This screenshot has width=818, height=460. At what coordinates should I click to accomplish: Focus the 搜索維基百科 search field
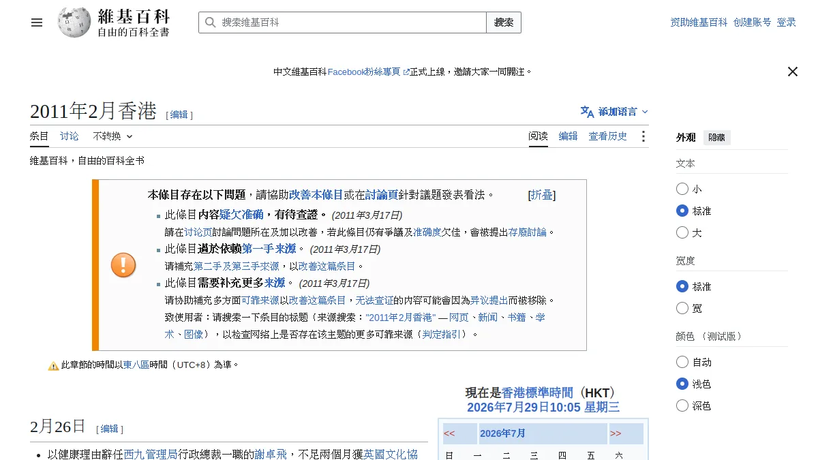tap(342, 22)
